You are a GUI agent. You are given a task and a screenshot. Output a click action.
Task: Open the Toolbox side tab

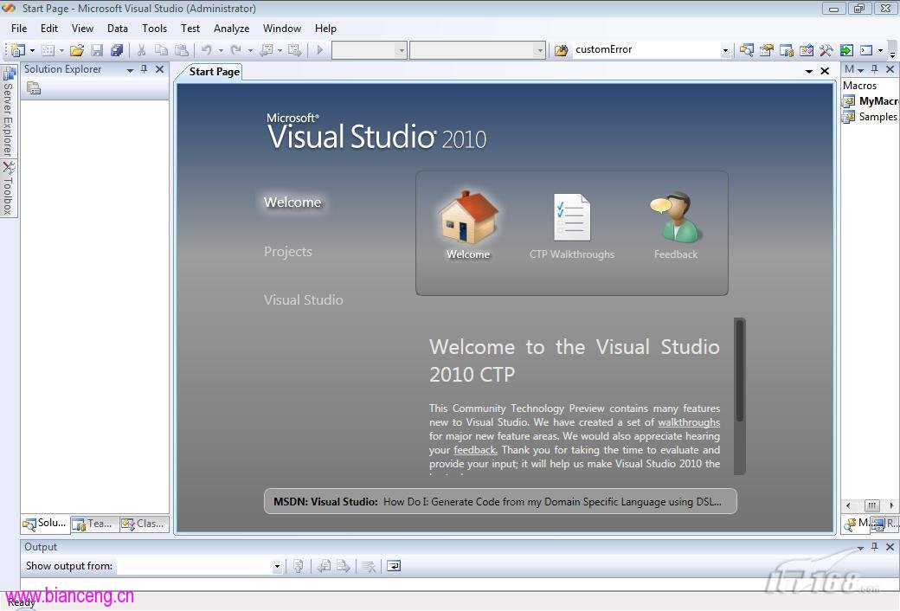[x=8, y=189]
